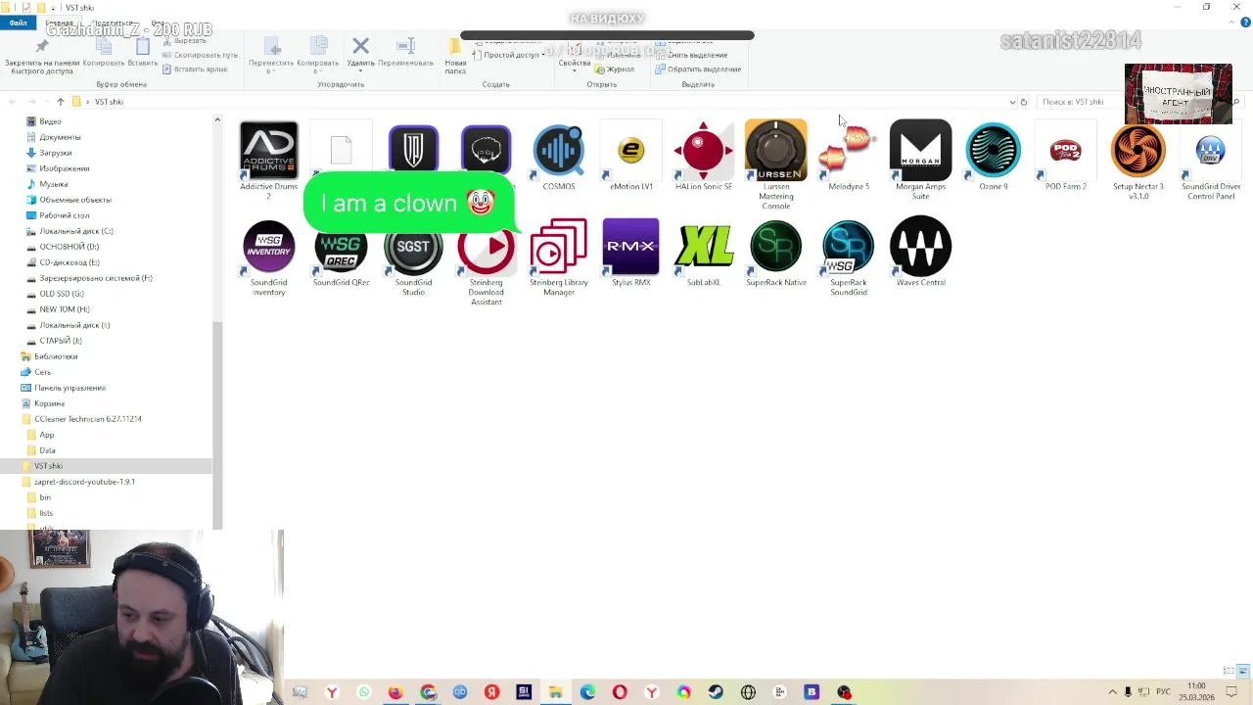Click Снять выделение option
The image size is (1253, 705).
point(698,55)
